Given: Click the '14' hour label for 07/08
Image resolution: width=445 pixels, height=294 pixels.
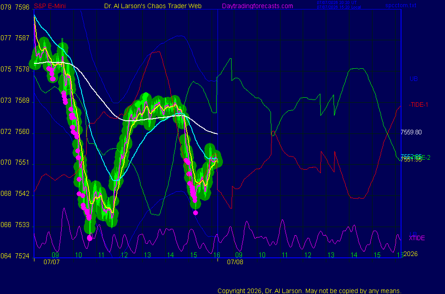Looking at the screenshot, I should (354, 255).
